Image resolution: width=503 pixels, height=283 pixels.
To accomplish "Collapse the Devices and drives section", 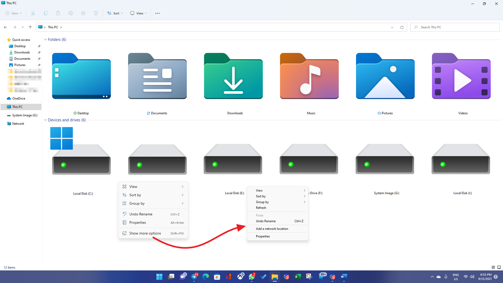I will [x=46, y=120].
